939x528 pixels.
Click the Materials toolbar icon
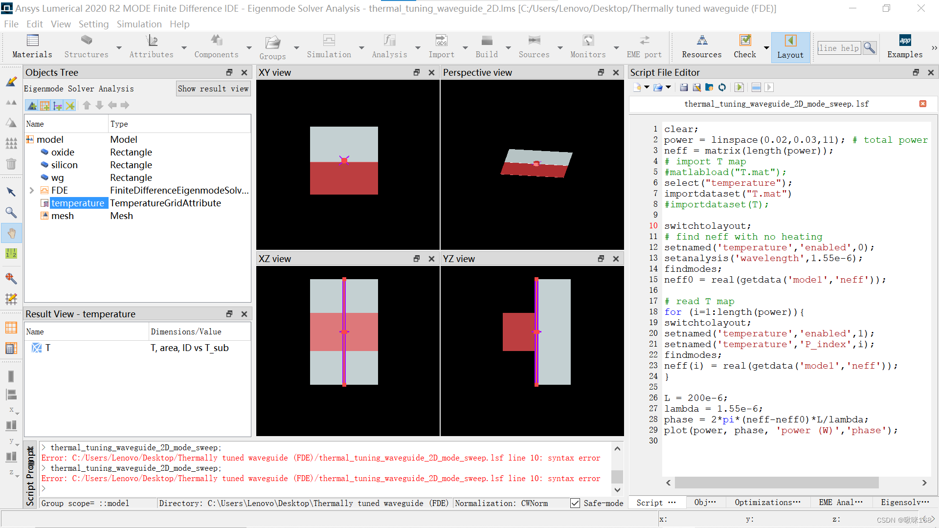[x=32, y=43]
